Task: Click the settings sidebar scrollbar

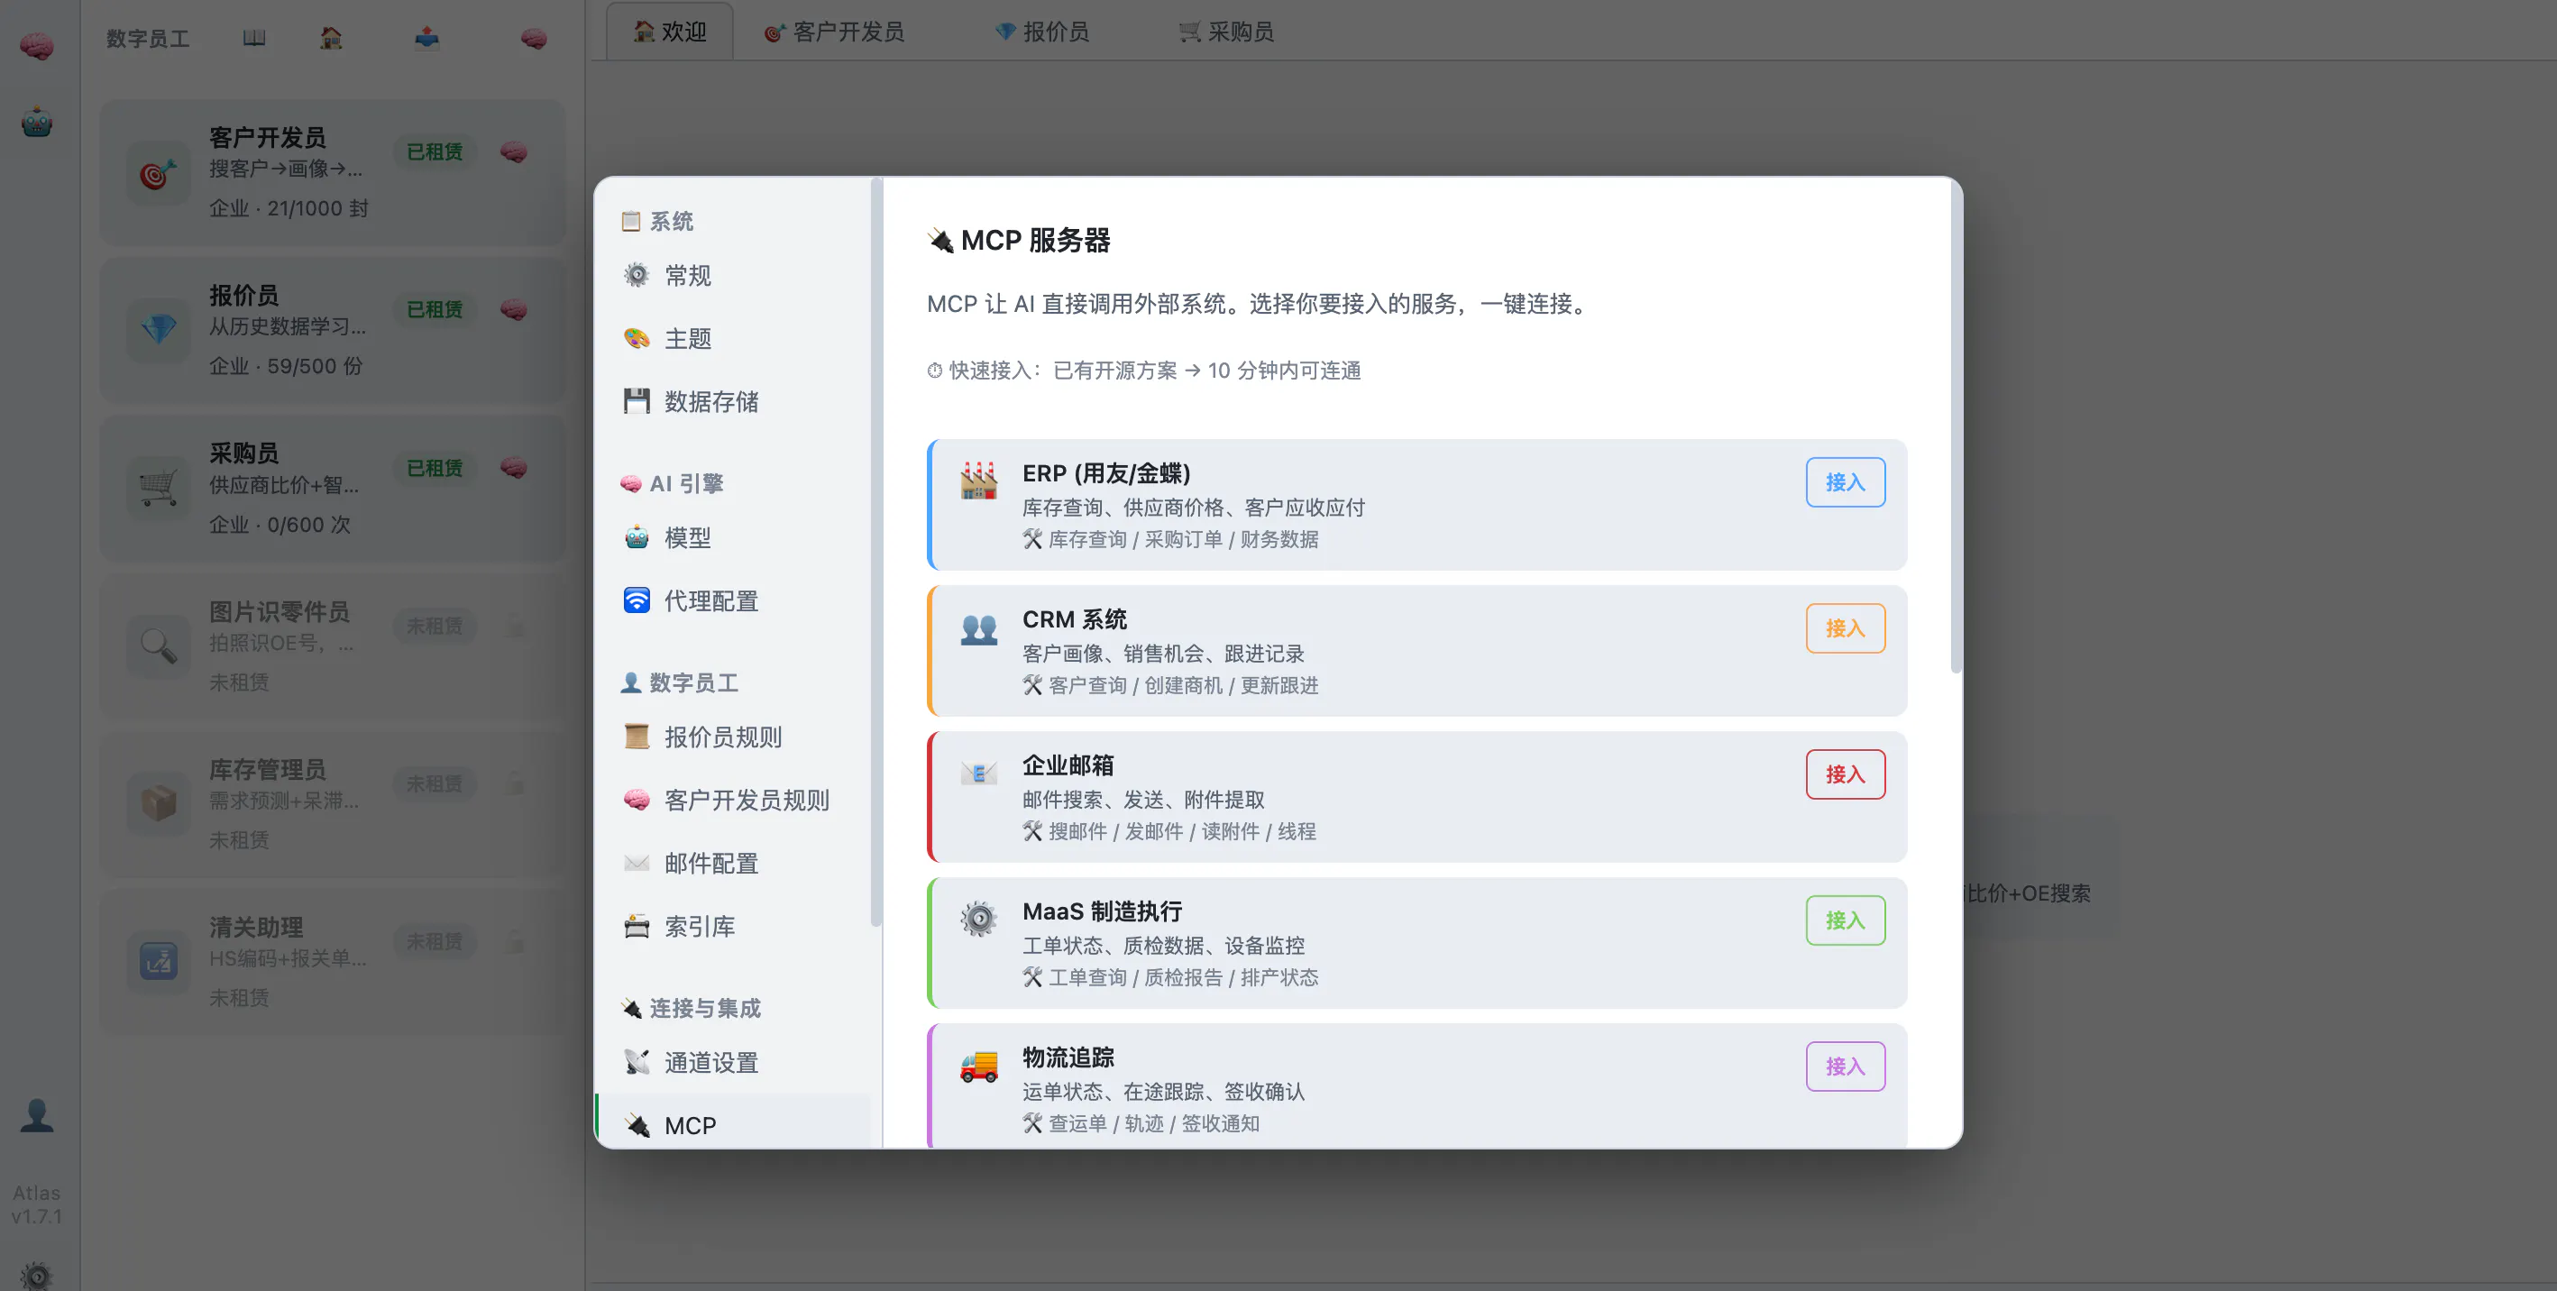Action: (x=875, y=552)
